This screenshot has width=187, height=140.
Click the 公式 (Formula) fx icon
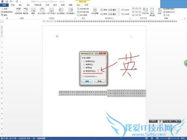(166, 15)
